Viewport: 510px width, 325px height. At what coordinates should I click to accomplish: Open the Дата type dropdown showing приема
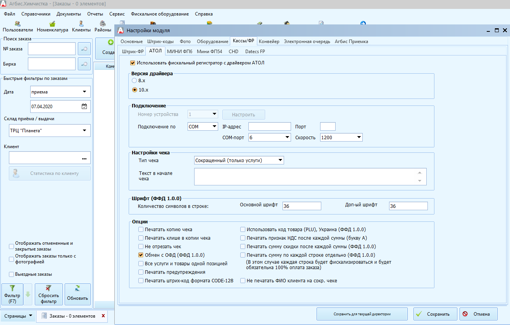60,92
